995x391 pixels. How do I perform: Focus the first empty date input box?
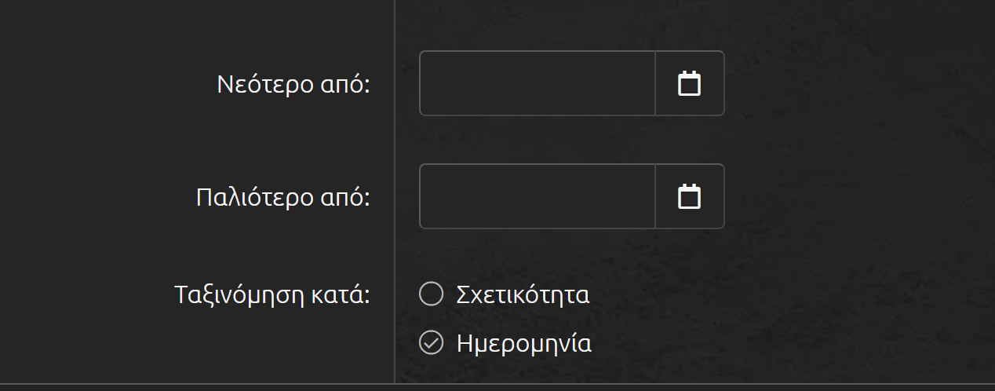coord(538,83)
